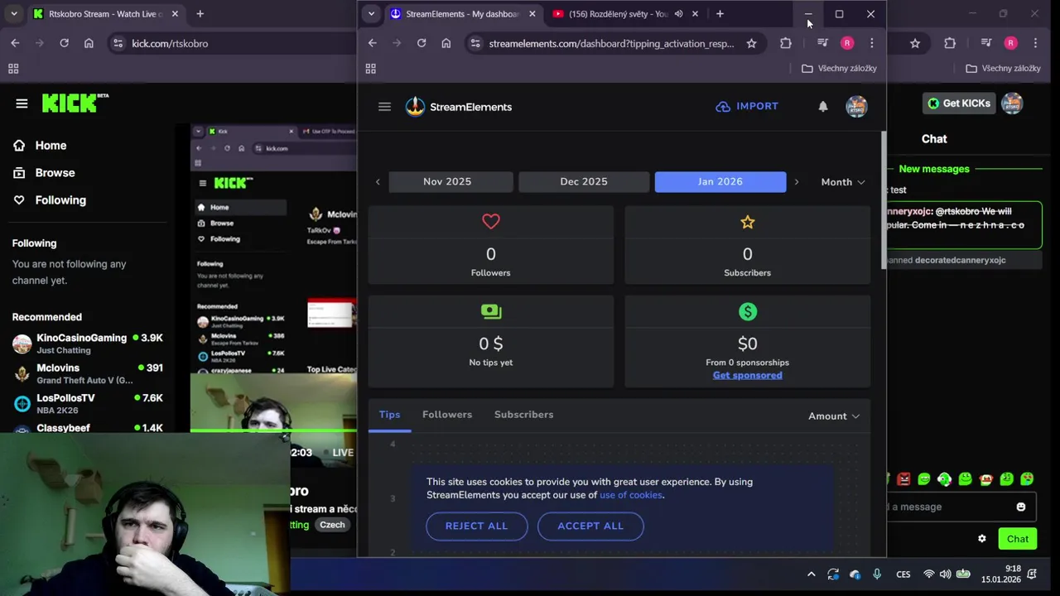This screenshot has height=596, width=1060.
Task: Open Kick chat settings gear
Action: tap(982, 539)
